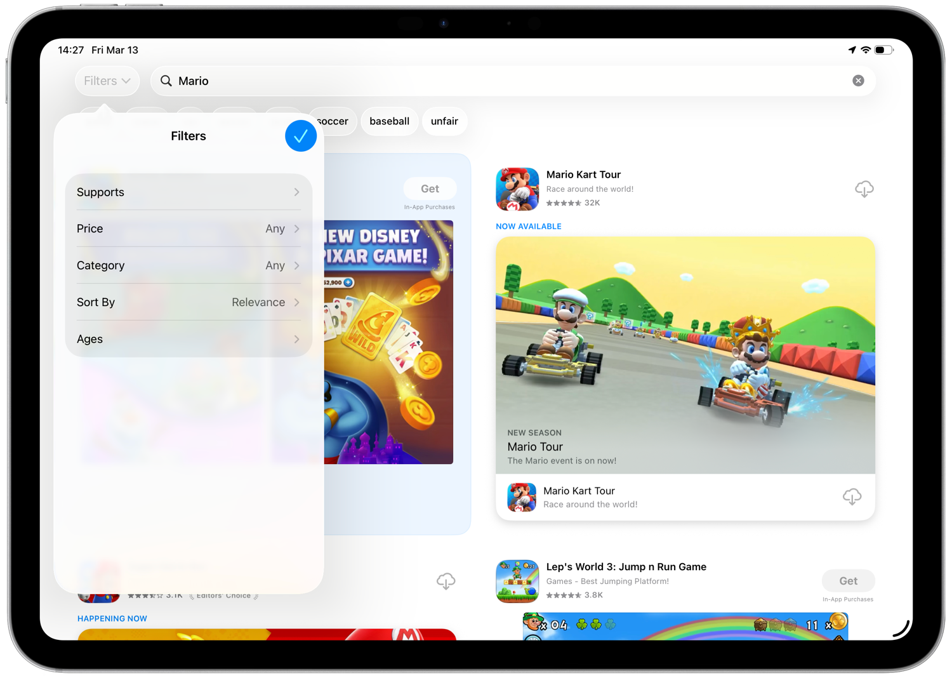Screen dimensions: 952x678
Task: Select the soccer filter chip
Action: point(333,121)
